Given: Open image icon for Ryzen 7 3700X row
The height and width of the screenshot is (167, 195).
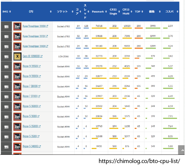Looking at the screenshot, I should (6, 97).
